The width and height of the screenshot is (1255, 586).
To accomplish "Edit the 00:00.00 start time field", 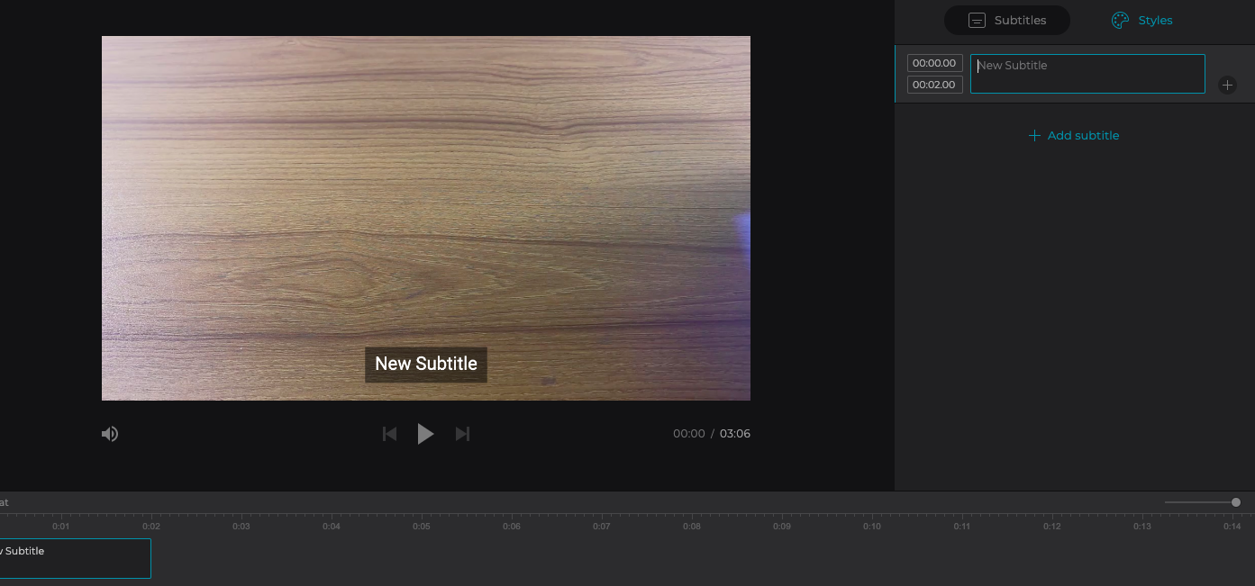I will point(934,63).
